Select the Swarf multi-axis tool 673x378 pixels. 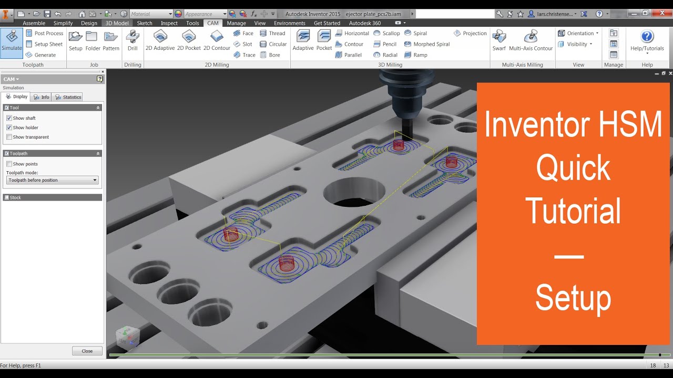pyautogui.click(x=499, y=41)
